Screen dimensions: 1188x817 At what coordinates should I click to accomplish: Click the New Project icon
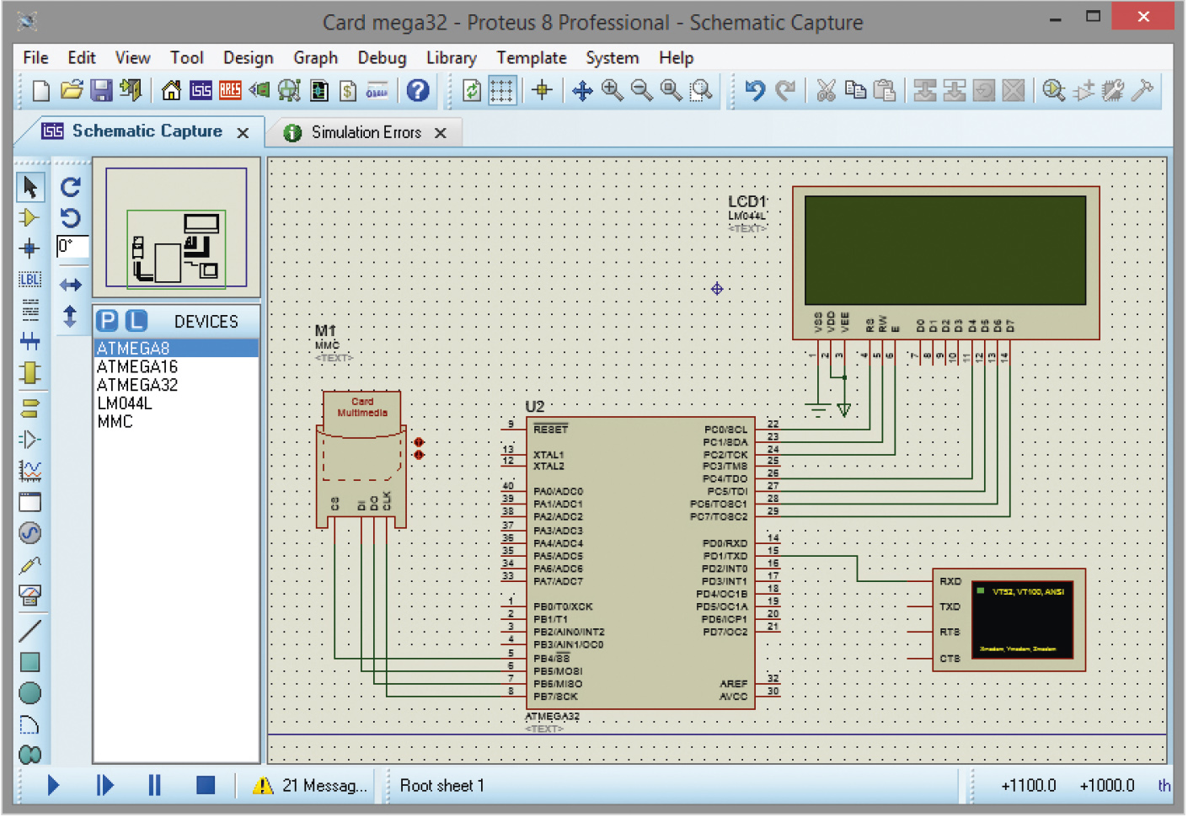point(40,90)
